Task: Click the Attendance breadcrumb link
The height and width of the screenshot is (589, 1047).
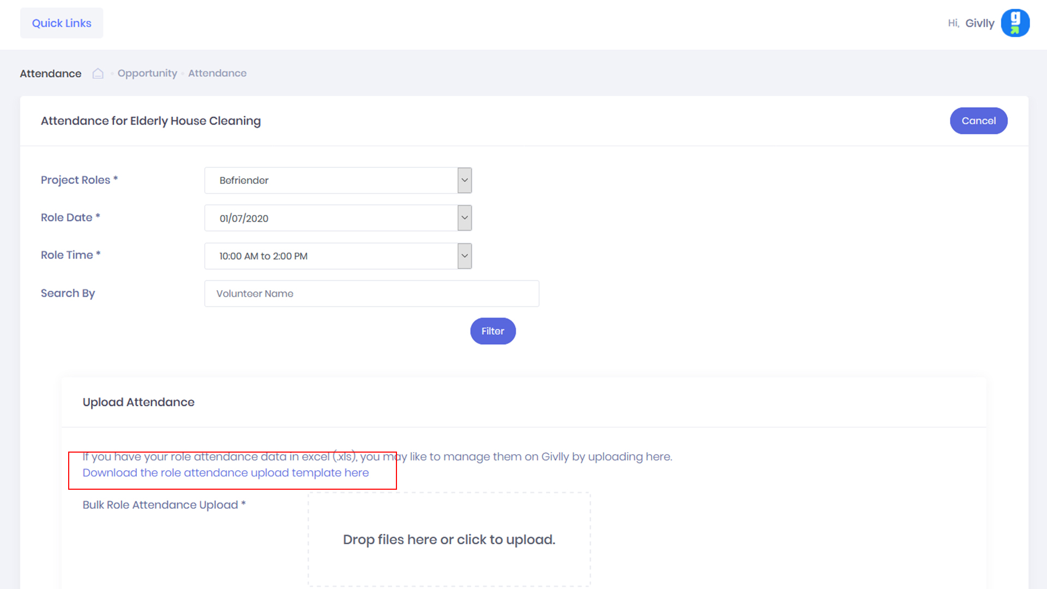Action: pyautogui.click(x=217, y=73)
